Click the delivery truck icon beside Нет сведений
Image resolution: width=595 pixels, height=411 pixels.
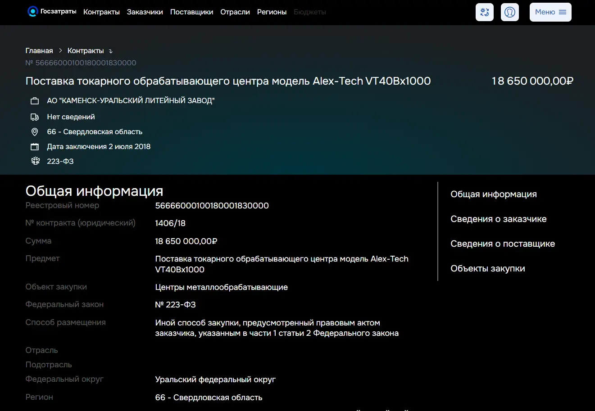click(x=35, y=117)
